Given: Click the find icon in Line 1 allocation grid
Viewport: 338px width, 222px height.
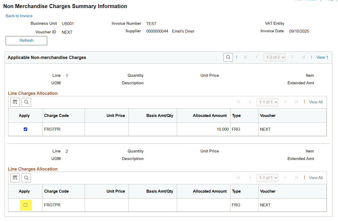Looking at the screenshot, I should [x=26, y=102].
